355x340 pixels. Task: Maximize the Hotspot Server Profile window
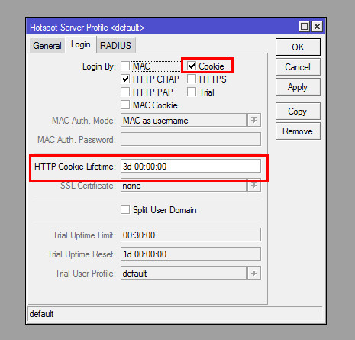pos(304,27)
